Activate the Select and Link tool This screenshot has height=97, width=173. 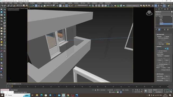click(8, 6)
